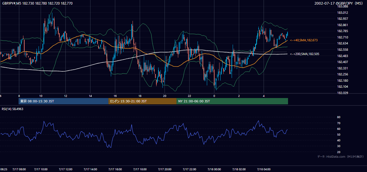Click the 7/18 04:00 time label

click(x=264, y=169)
